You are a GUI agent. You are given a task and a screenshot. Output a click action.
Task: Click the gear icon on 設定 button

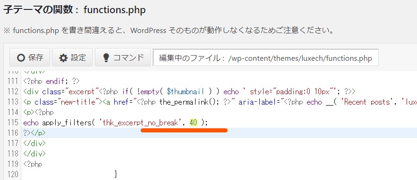63,57
